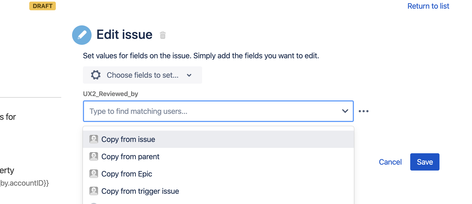Focus the Type to find matching users field
The height and width of the screenshot is (204, 472).
(x=211, y=111)
